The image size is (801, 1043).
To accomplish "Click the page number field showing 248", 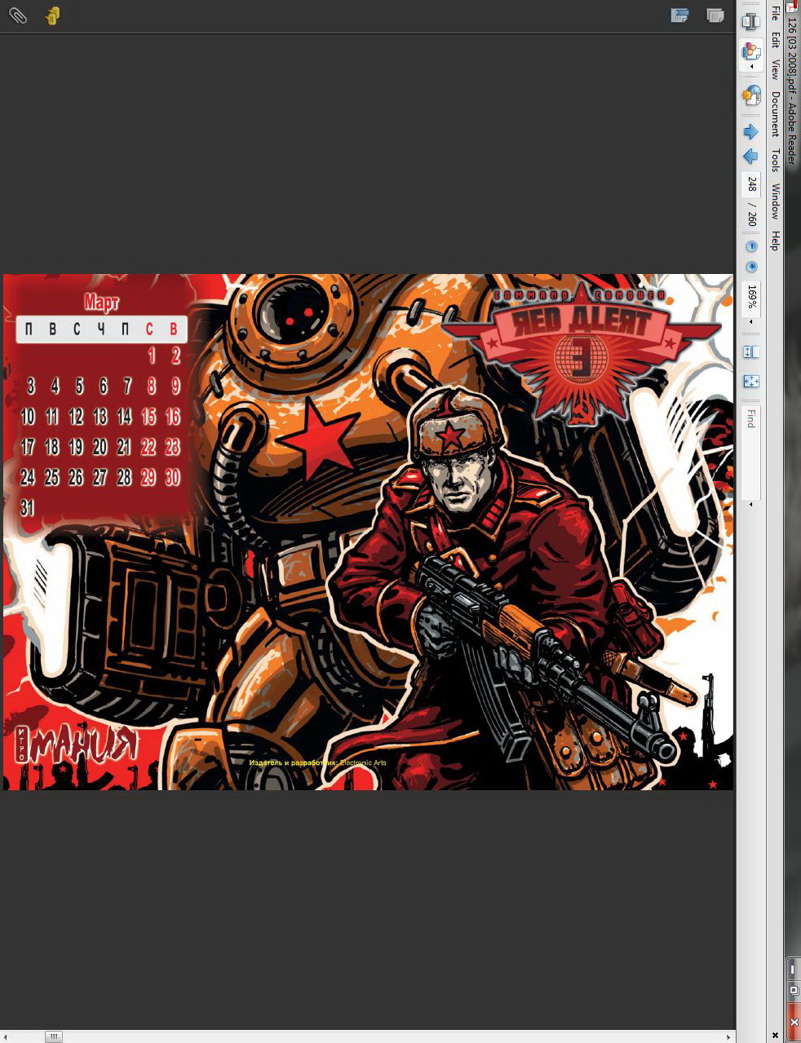I will (x=751, y=185).
